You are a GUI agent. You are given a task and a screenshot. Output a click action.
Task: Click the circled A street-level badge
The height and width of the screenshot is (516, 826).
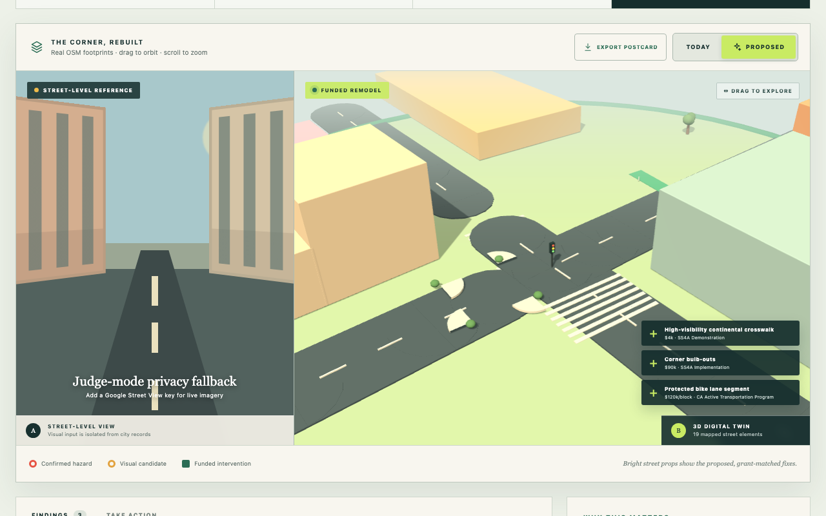33,430
